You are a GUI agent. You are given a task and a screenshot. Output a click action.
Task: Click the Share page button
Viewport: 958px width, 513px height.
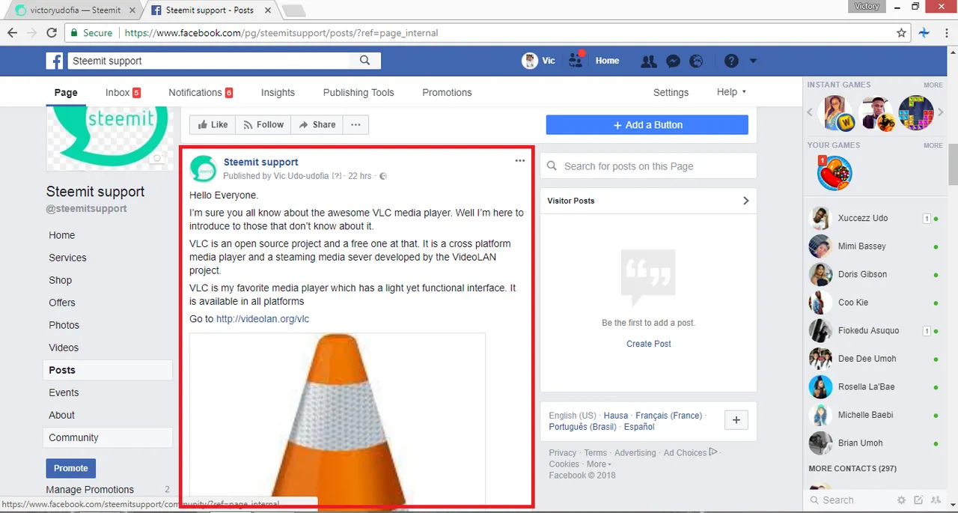tap(317, 125)
